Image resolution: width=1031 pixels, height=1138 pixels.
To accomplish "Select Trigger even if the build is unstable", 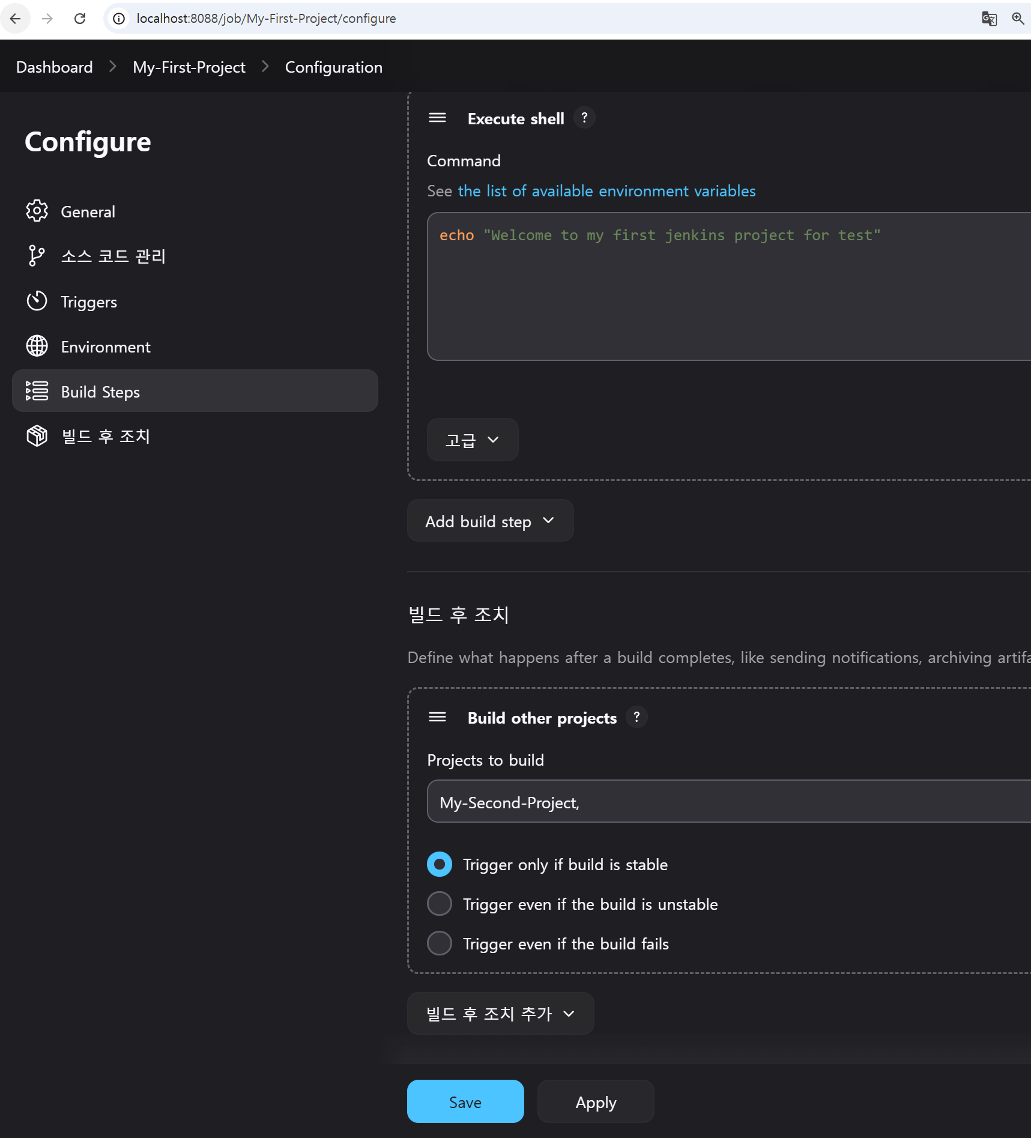I will pos(440,904).
